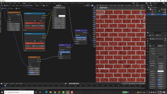Open the Object Mode dropdown in viewport
167x94 pixels.
pyautogui.click(x=104, y=5)
